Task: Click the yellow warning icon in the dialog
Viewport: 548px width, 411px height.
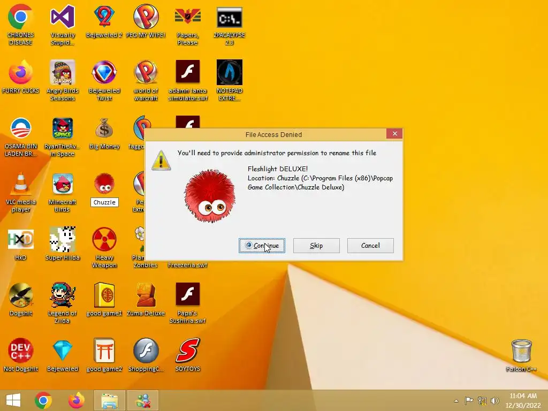Action: pyautogui.click(x=161, y=161)
